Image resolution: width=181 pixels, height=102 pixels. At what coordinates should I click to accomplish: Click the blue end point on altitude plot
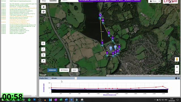coord(168,89)
